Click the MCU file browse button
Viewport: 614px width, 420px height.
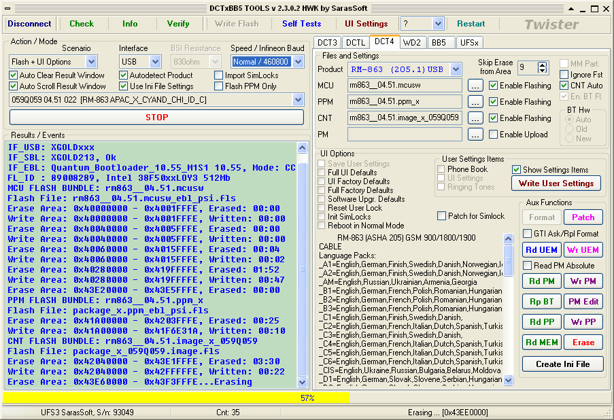(x=475, y=86)
